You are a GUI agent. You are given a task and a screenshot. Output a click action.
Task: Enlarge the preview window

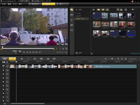point(66,49)
